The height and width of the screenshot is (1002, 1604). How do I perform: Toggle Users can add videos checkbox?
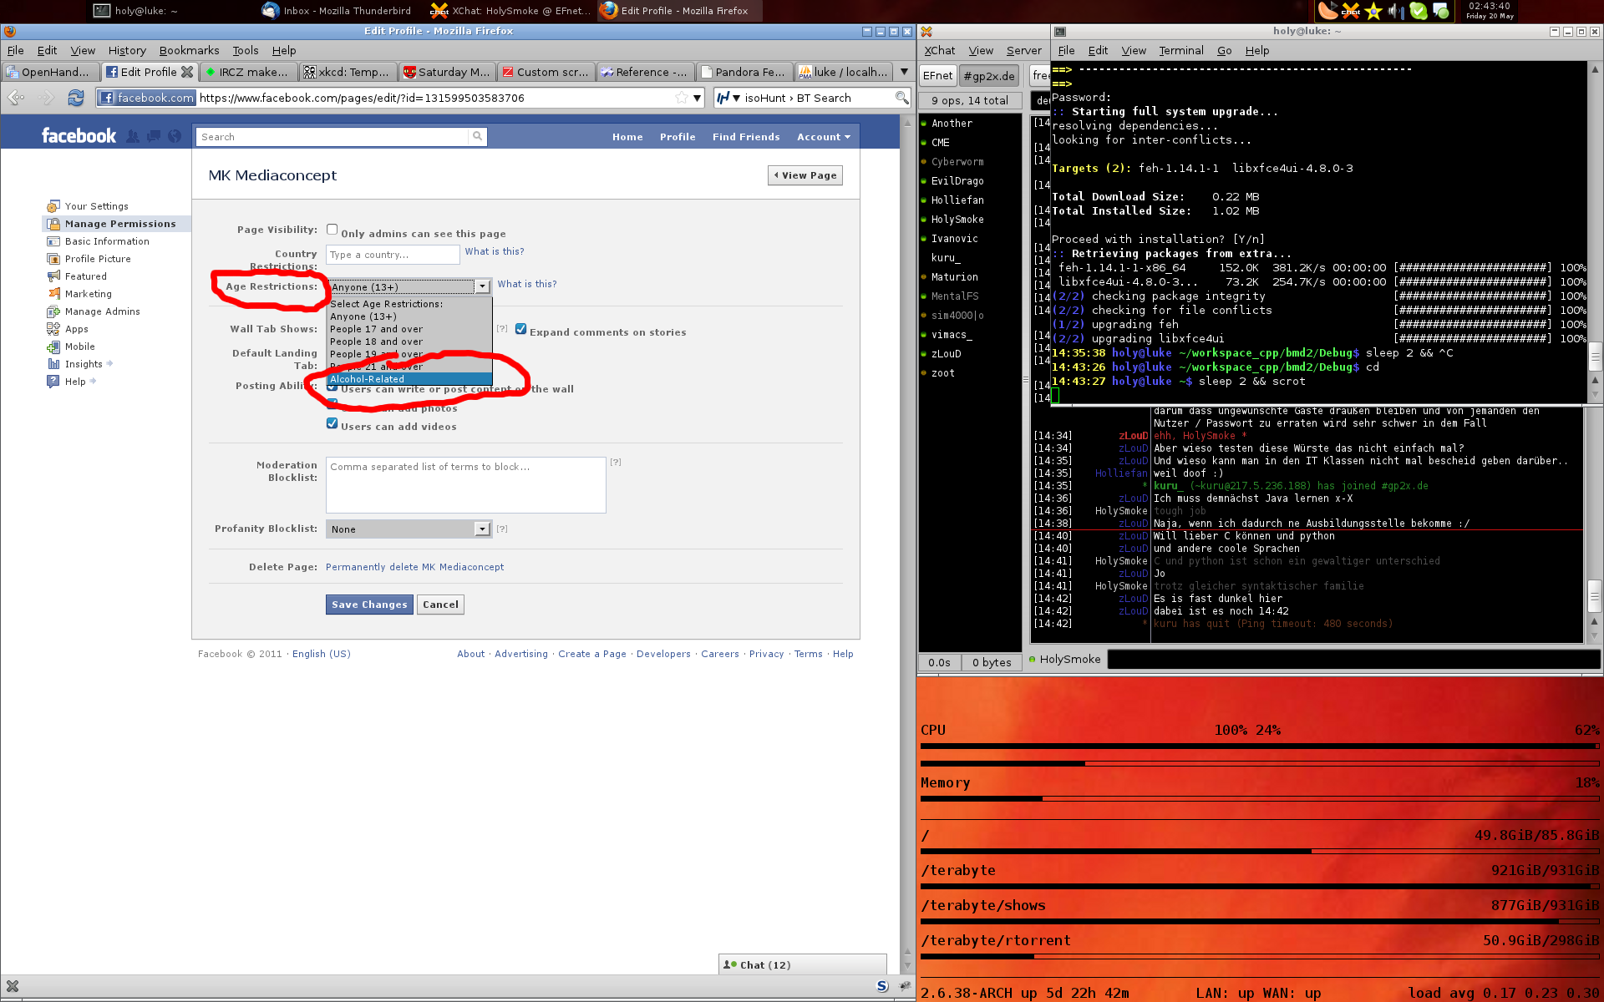[332, 423]
